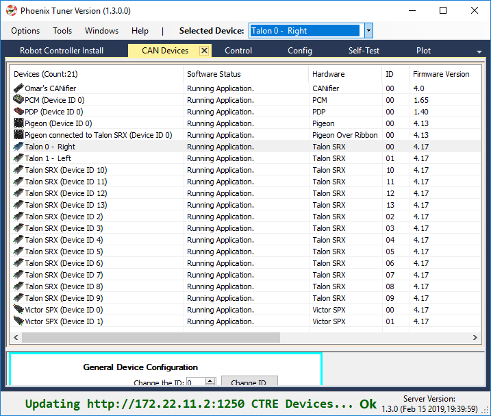Viewport: 491px width, 416px height.
Task: Click the Victor SPX Device ID 1 icon
Action: click(18, 321)
